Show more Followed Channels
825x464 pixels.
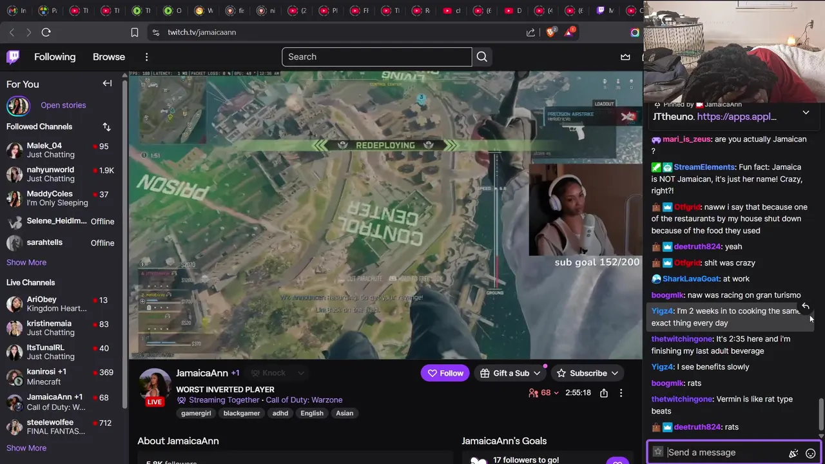(26, 262)
